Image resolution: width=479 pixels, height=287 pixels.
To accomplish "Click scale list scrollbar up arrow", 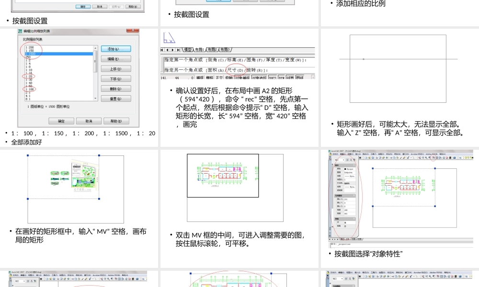I will (95, 48).
